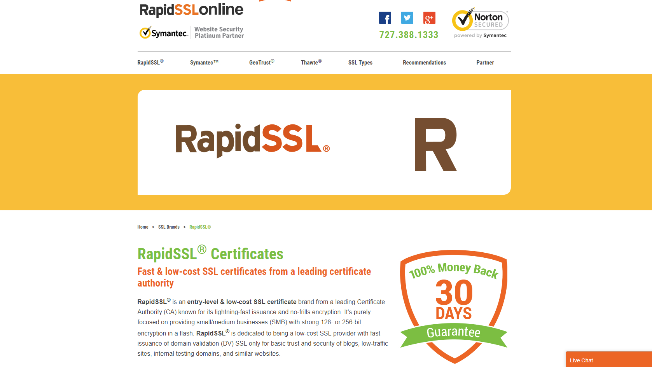
Task: Open the GeoTrust navigation menu
Action: (262, 62)
